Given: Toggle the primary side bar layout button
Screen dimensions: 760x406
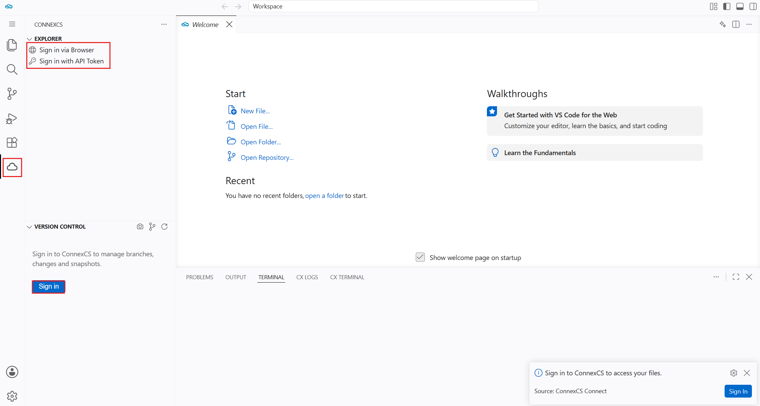Looking at the screenshot, I should pyautogui.click(x=727, y=6).
